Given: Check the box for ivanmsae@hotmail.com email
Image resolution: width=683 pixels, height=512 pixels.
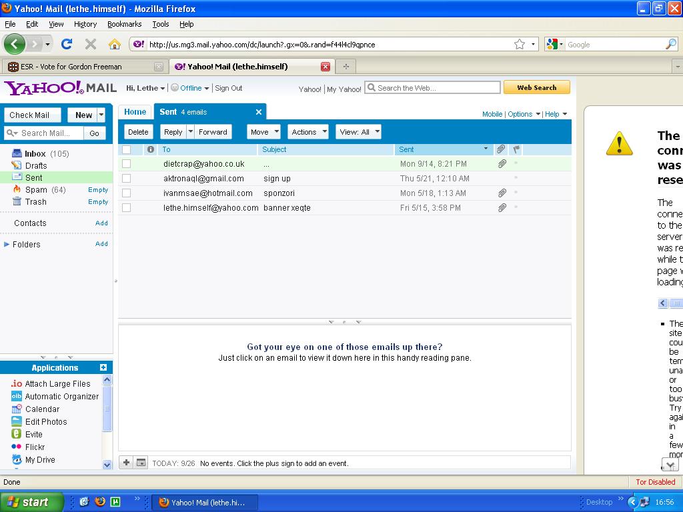Looking at the screenshot, I should pos(126,193).
